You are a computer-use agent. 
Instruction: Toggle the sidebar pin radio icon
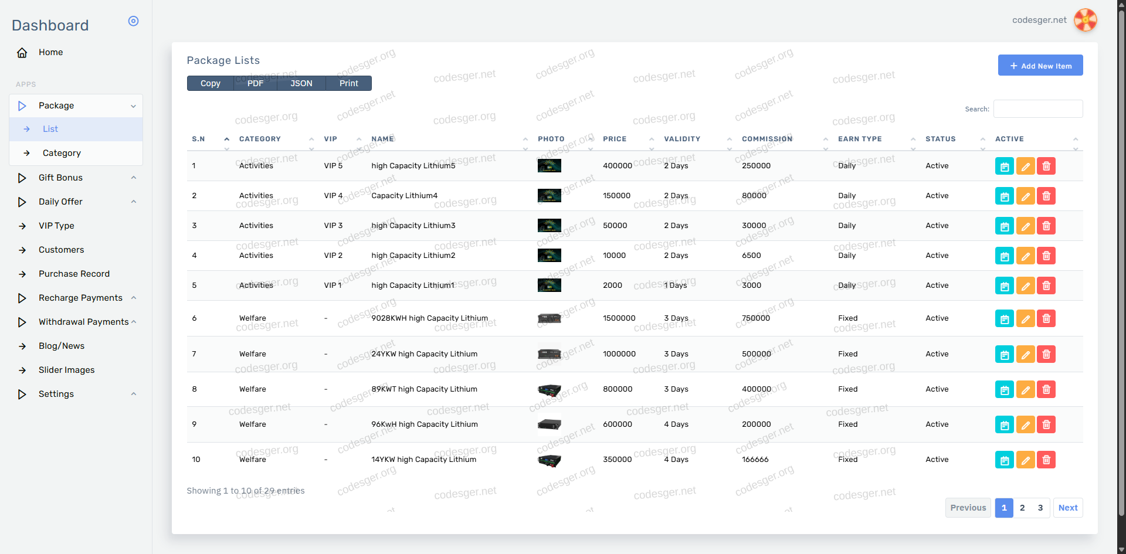point(133,21)
